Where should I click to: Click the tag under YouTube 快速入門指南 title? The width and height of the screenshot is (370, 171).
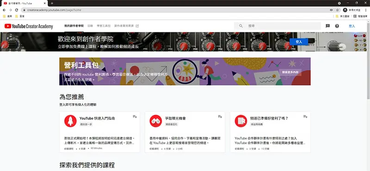(86, 124)
